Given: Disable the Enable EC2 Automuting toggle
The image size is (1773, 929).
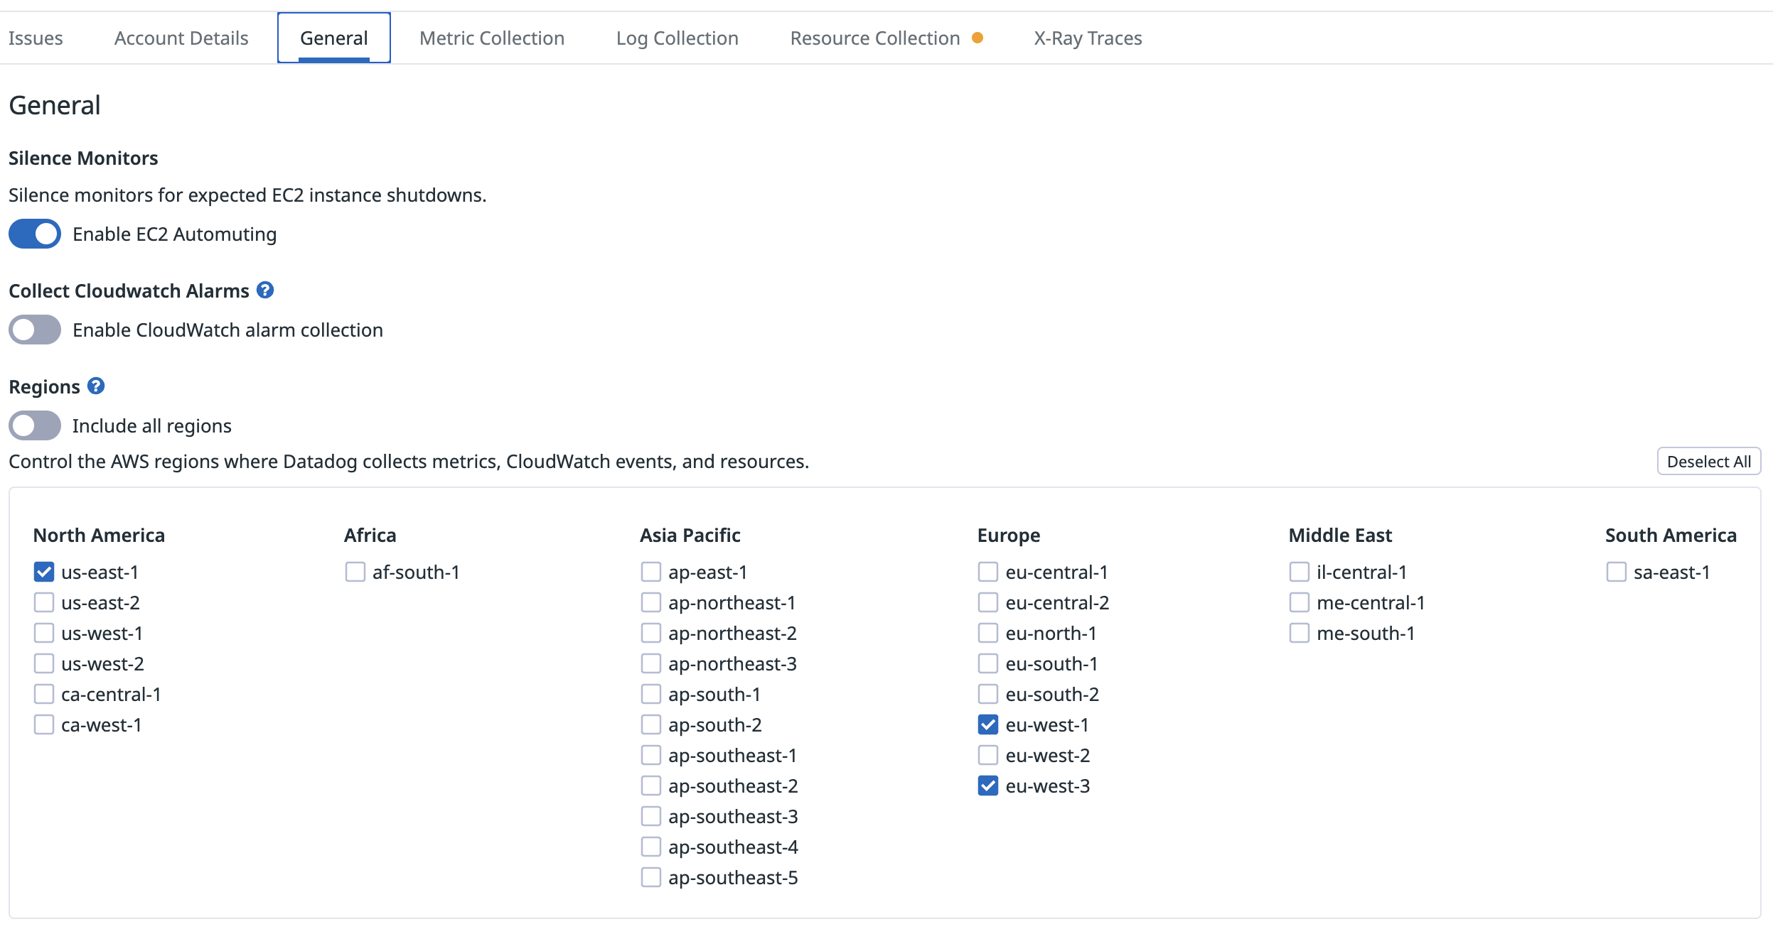Looking at the screenshot, I should click(x=34, y=234).
